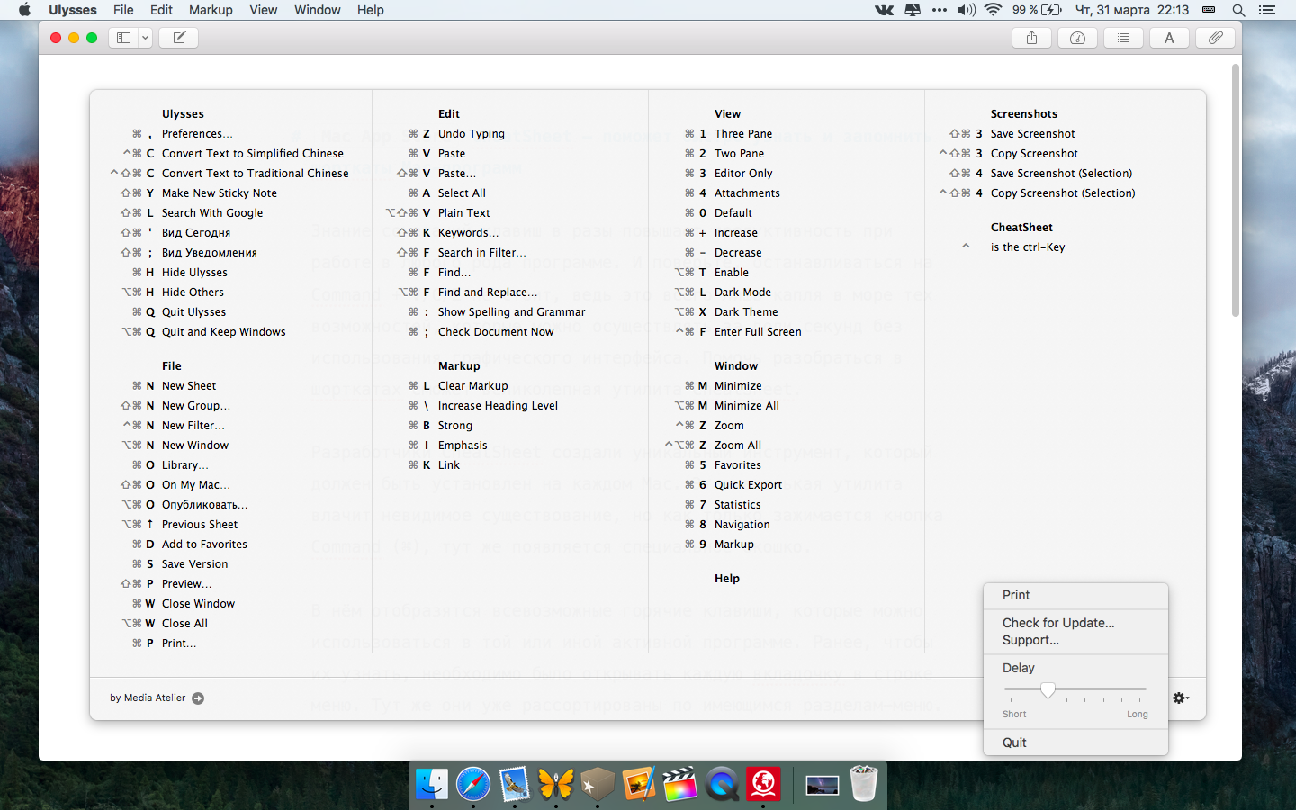The image size is (1296, 810).
Task: Open the view layout dropdown arrow
Action: (x=145, y=38)
